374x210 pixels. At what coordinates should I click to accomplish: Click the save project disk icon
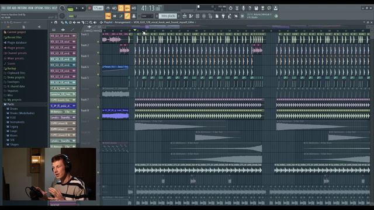coord(256,8)
